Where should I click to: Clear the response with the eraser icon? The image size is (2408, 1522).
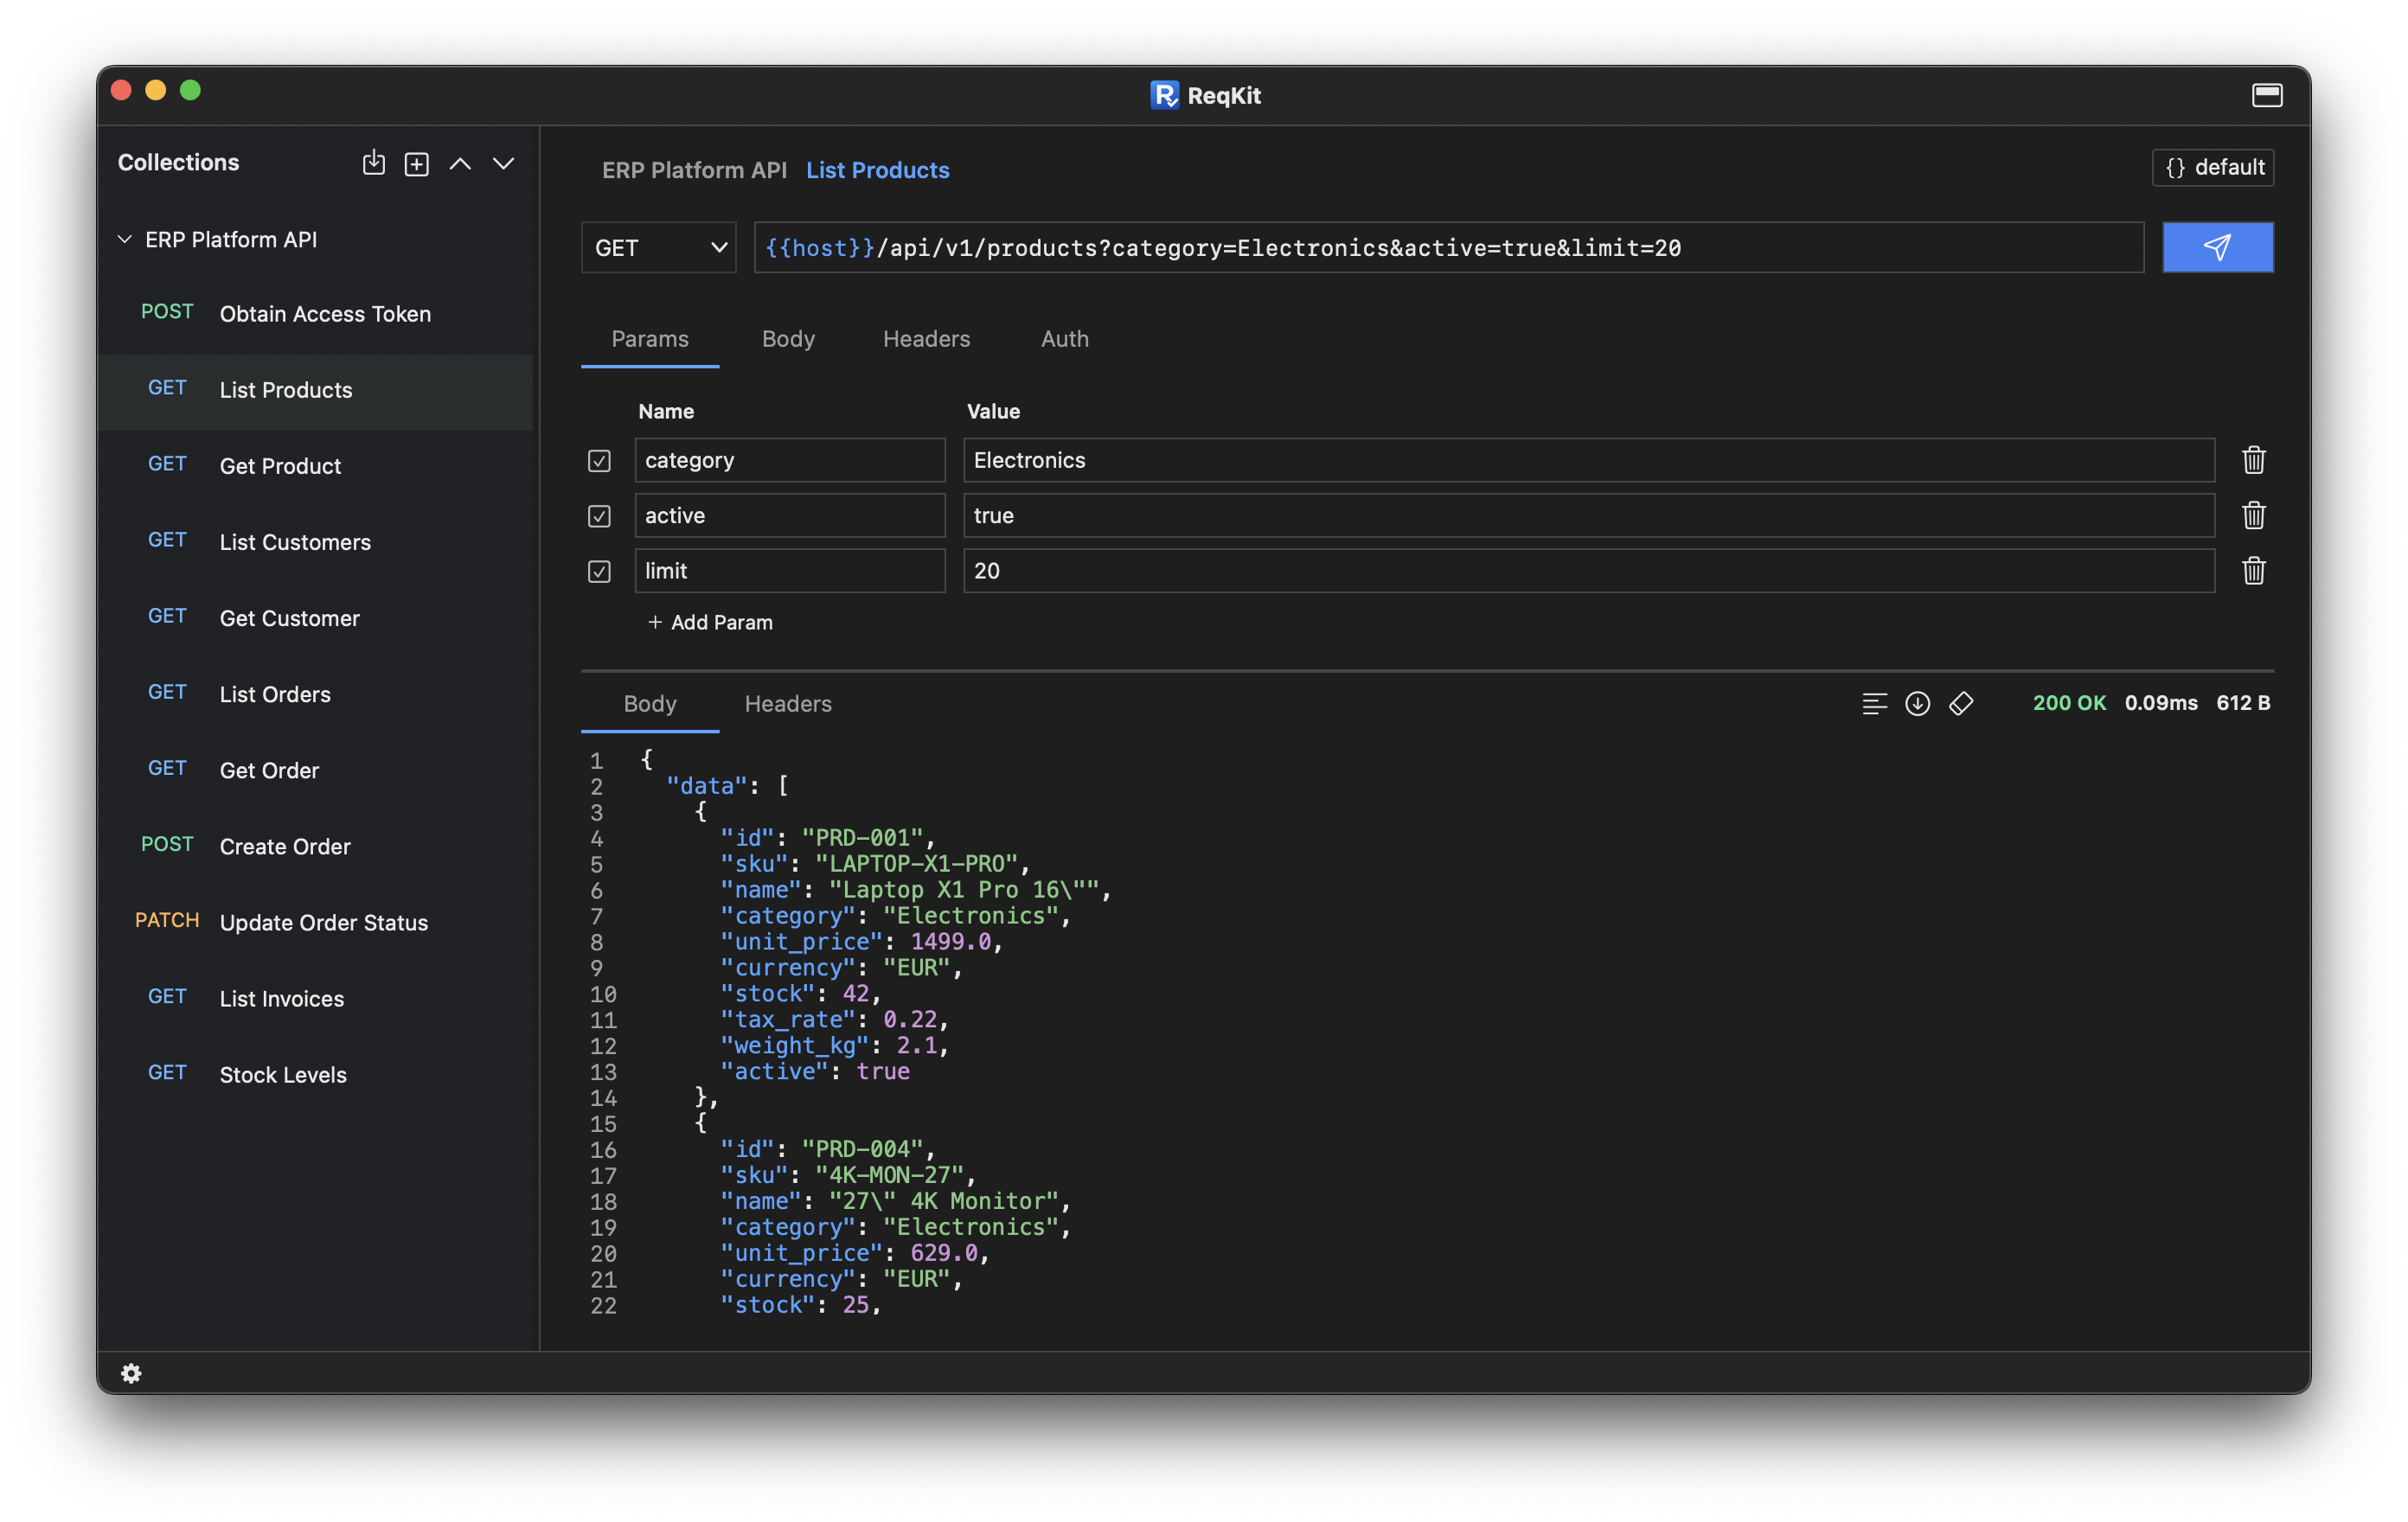point(1961,703)
